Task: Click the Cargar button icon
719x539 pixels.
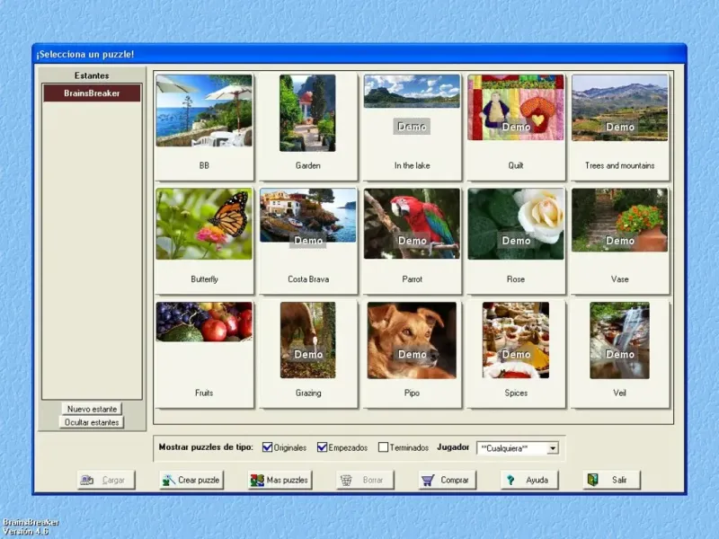Action: [x=87, y=480]
